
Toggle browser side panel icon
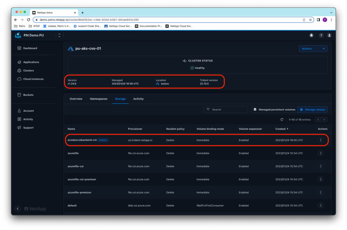click(x=318, y=20)
